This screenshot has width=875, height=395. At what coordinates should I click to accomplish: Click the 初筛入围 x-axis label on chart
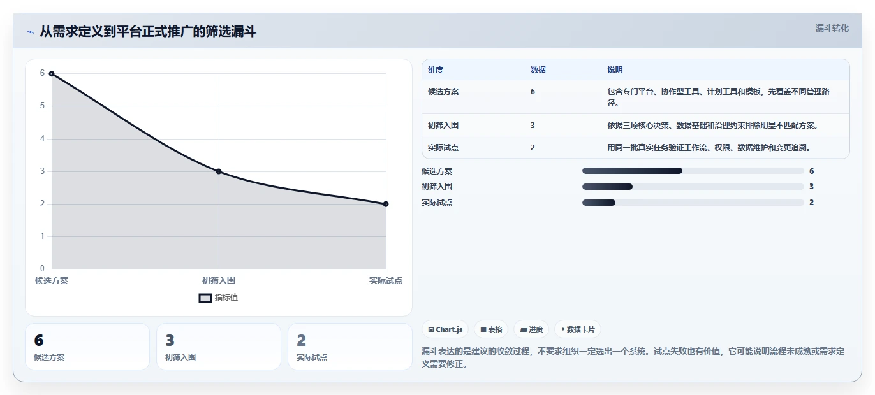219,280
